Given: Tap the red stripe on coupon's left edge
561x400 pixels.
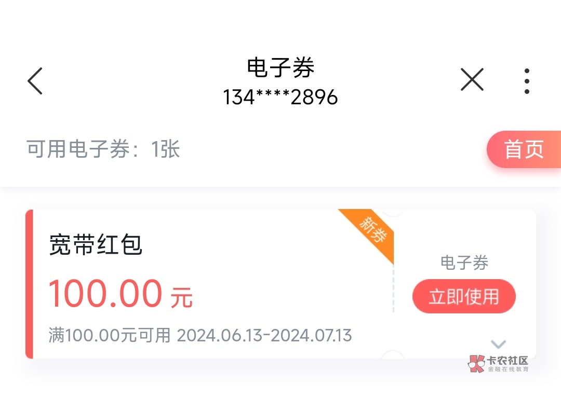Looking at the screenshot, I should point(29,284).
